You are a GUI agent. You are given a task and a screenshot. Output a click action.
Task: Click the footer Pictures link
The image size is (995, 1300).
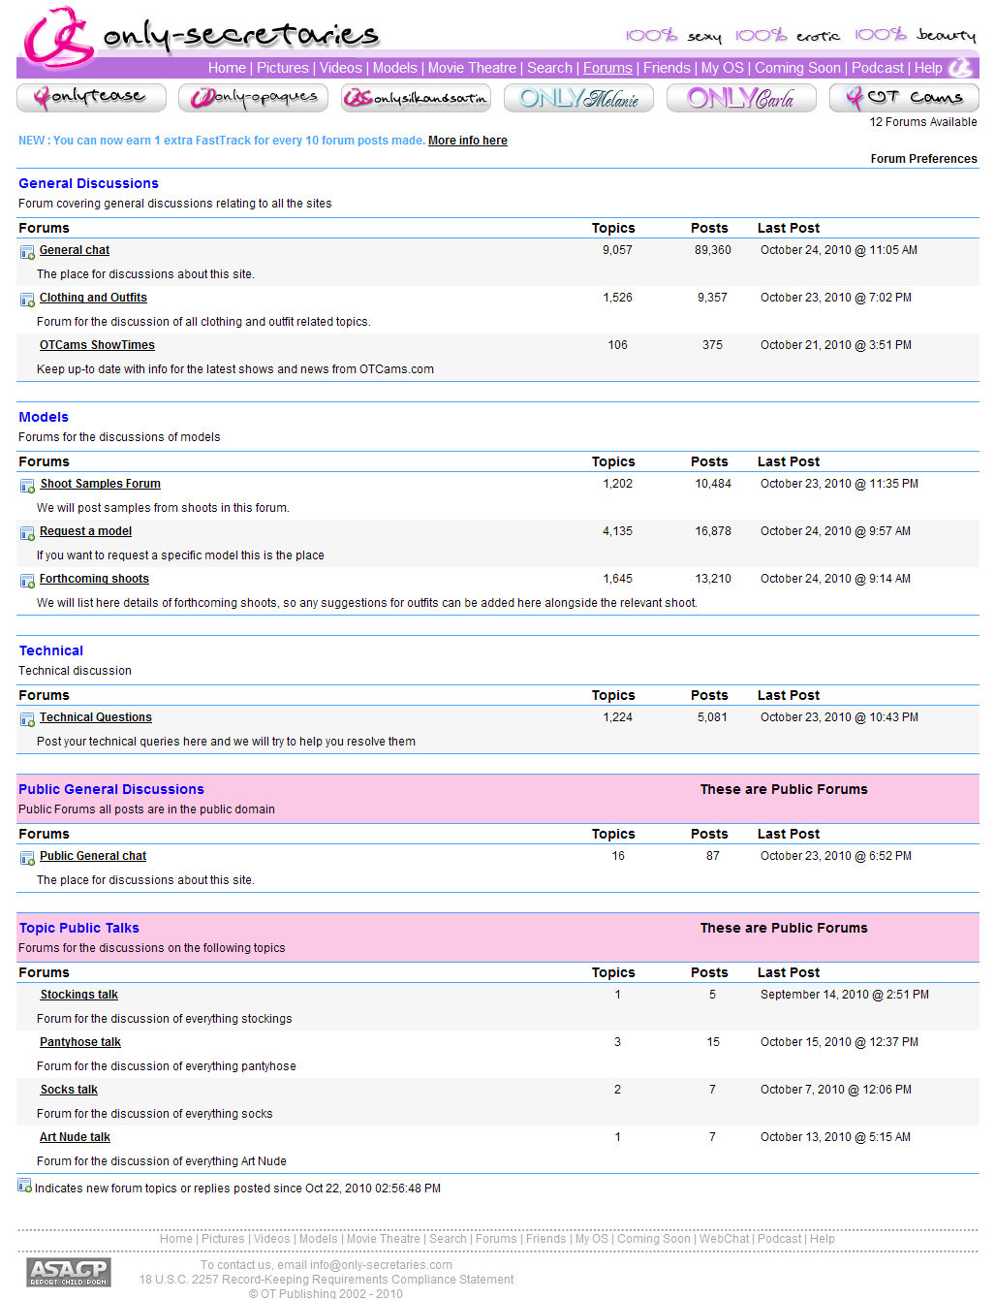[x=223, y=1239]
